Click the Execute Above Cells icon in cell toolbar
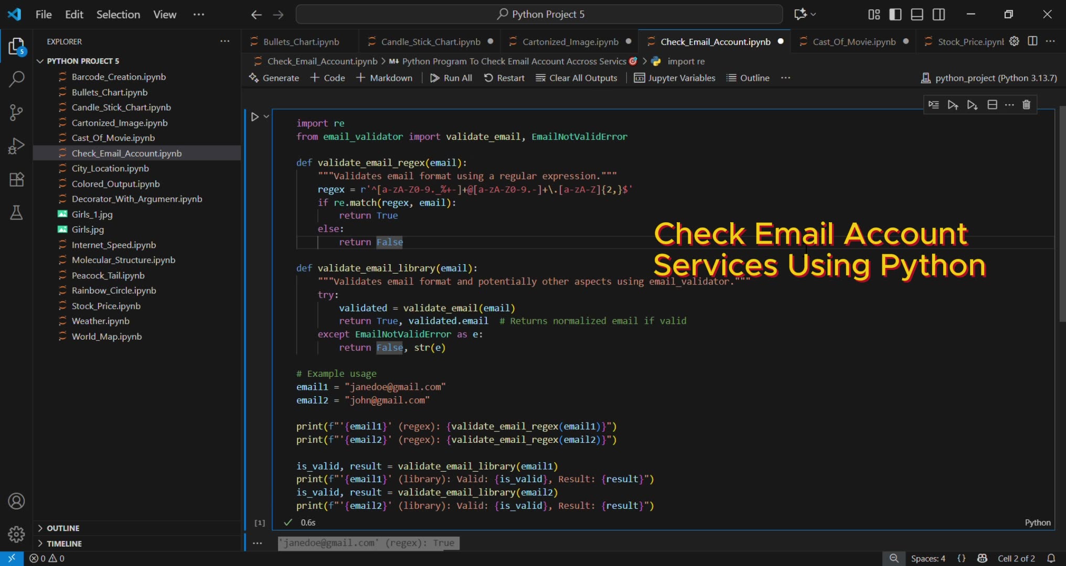Image resolution: width=1066 pixels, height=566 pixels. (x=953, y=104)
